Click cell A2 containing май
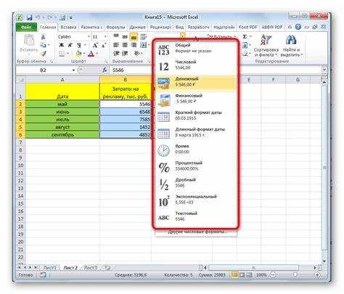 tap(62, 104)
